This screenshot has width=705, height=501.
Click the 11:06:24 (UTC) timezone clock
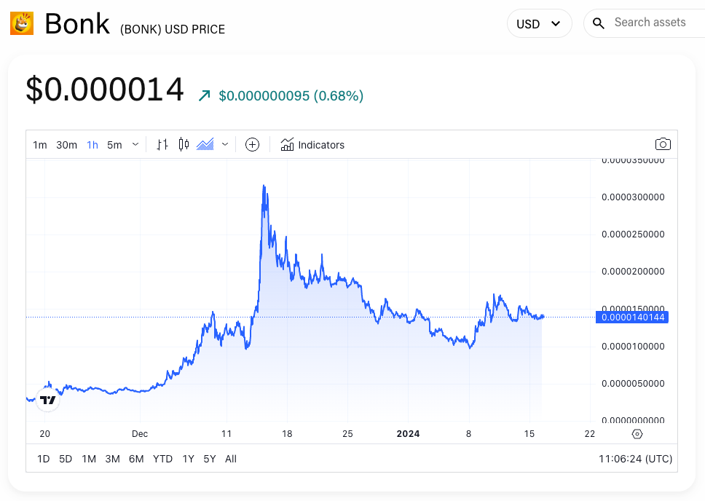pyautogui.click(x=635, y=459)
